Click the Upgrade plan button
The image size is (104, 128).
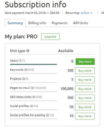(x=50, y=37)
